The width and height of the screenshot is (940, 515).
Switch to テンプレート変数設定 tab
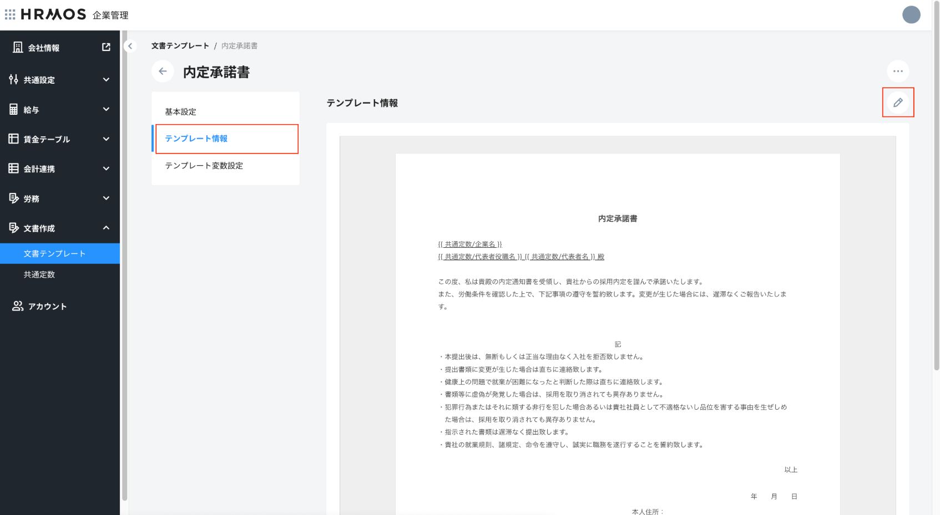click(x=204, y=166)
